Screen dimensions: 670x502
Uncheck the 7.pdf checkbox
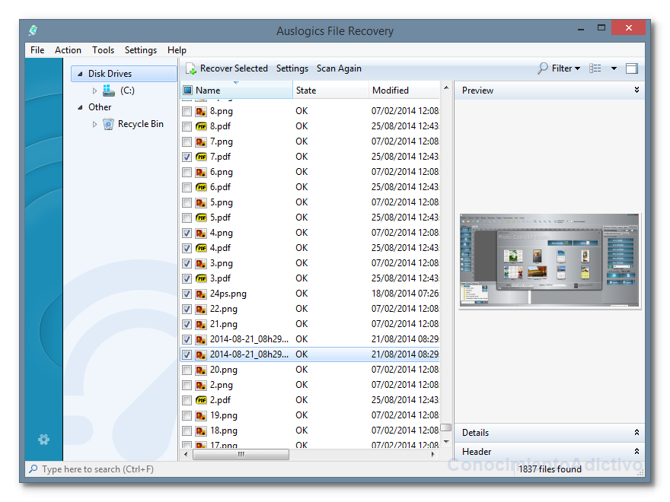pos(187,157)
